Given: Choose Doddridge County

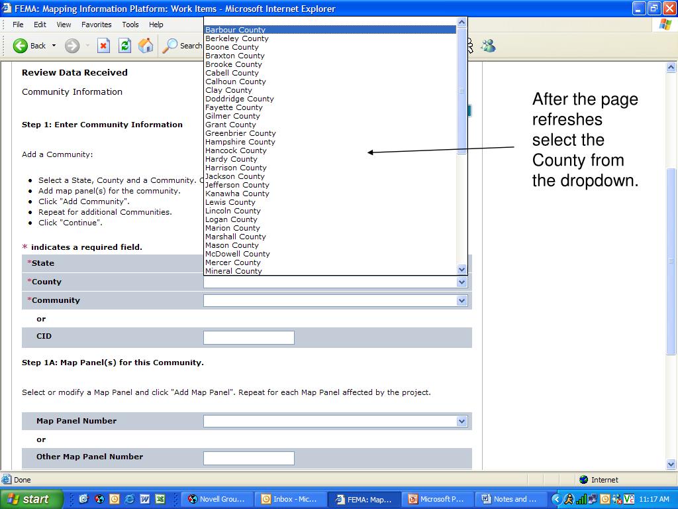Looking at the screenshot, I should point(330,99).
